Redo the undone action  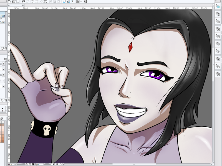[27, 2]
